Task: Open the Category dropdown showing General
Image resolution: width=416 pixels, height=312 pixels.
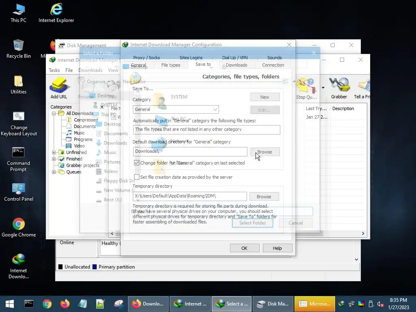Action: [x=176, y=109]
